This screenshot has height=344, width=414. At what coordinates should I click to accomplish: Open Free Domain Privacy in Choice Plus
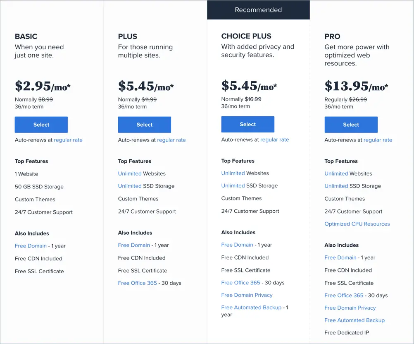[247, 295]
